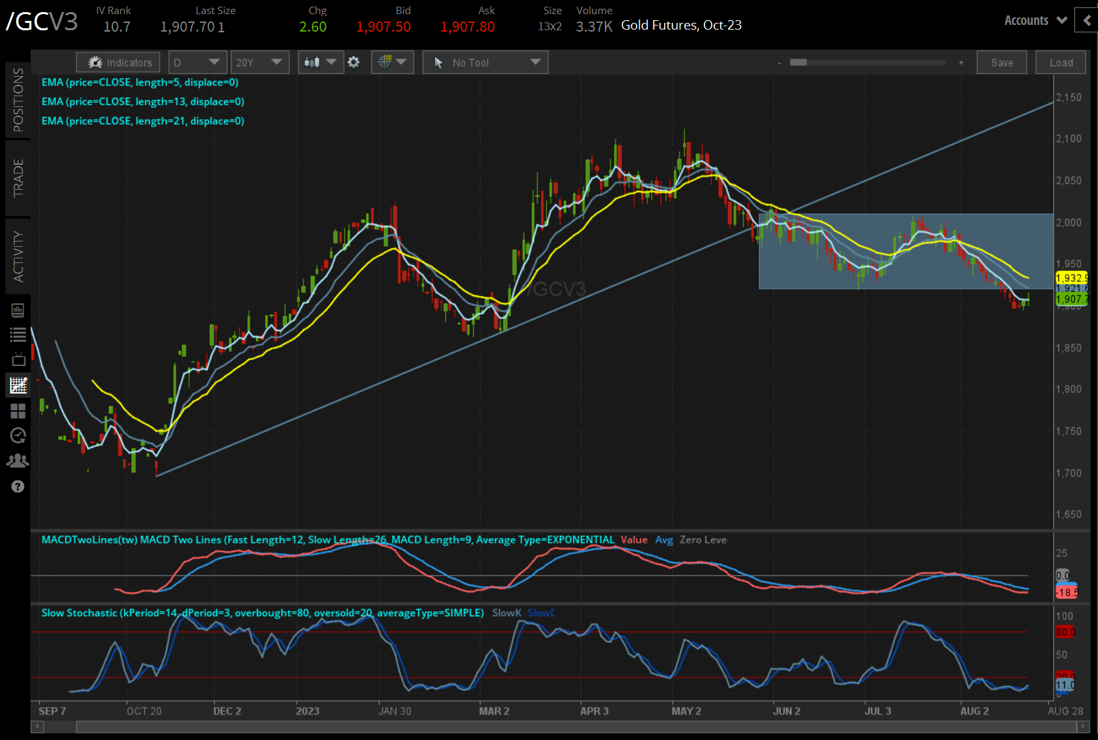Open the history clock icon in sidebar
Image resolution: width=1098 pixels, height=740 pixels.
(x=18, y=436)
